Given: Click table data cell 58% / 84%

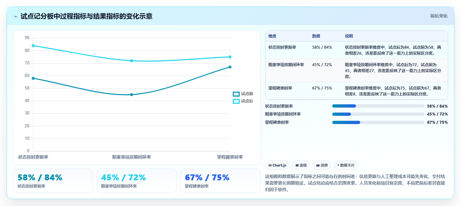Looking at the screenshot, I should coord(322,47).
